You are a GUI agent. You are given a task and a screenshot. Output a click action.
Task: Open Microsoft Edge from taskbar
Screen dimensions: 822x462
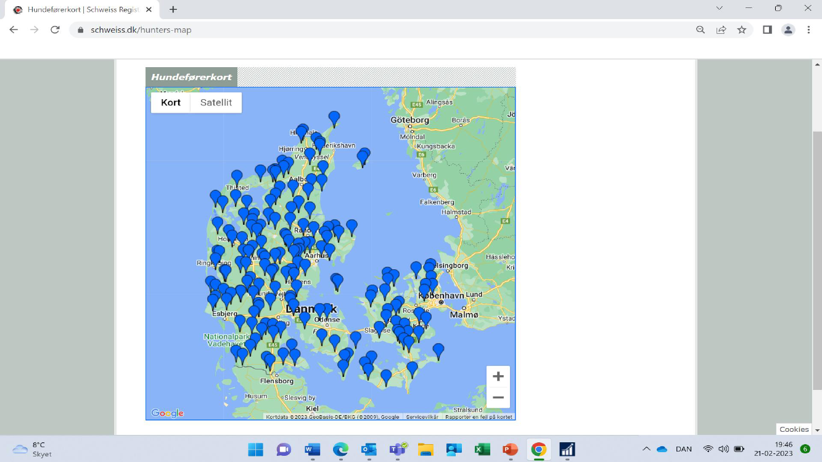click(340, 449)
